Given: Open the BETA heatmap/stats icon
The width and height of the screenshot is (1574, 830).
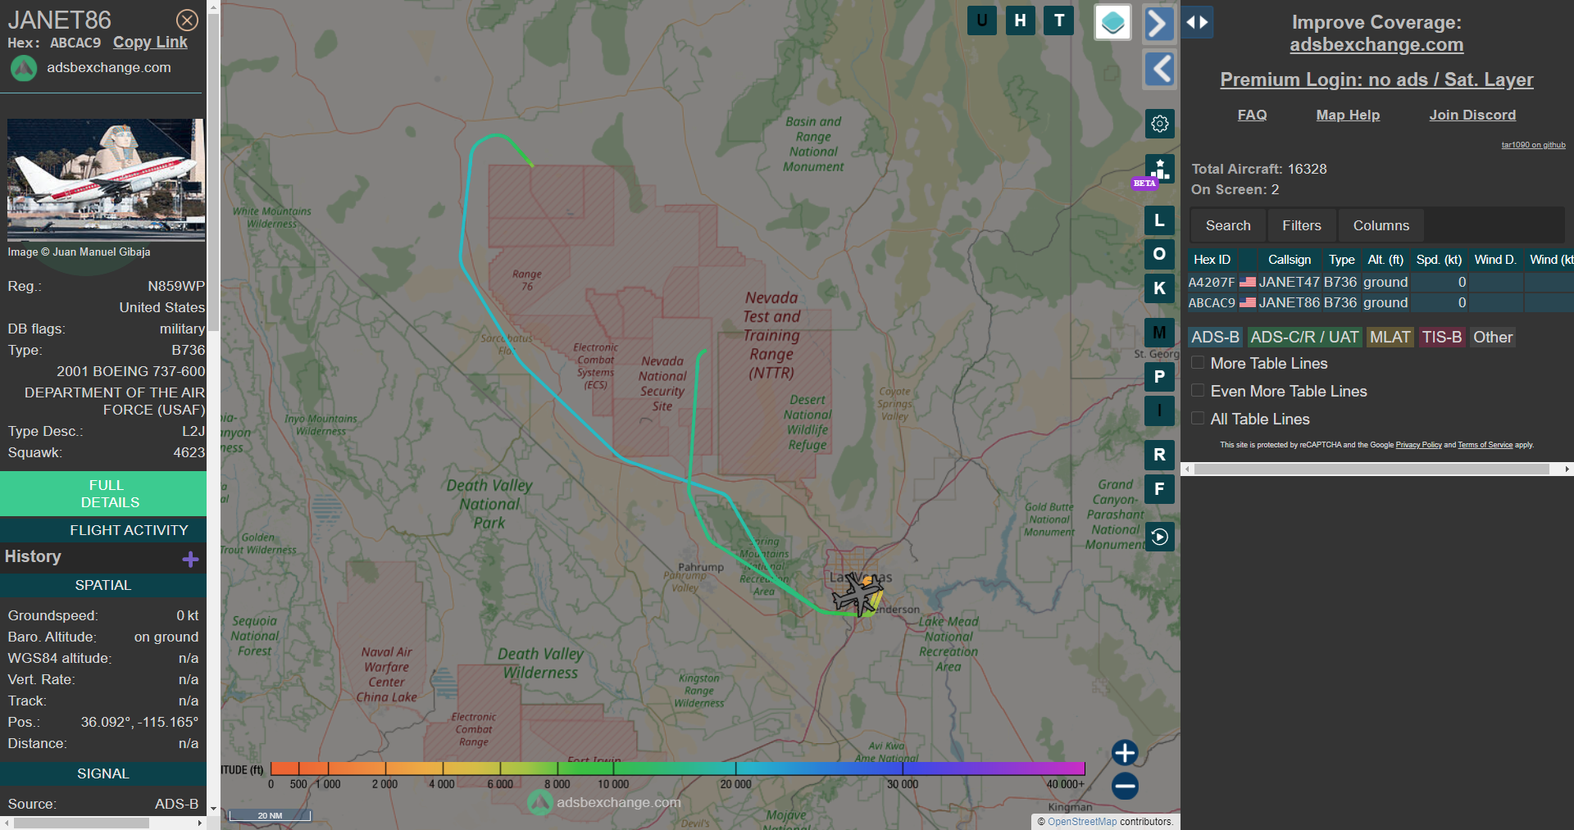Looking at the screenshot, I should (1159, 170).
